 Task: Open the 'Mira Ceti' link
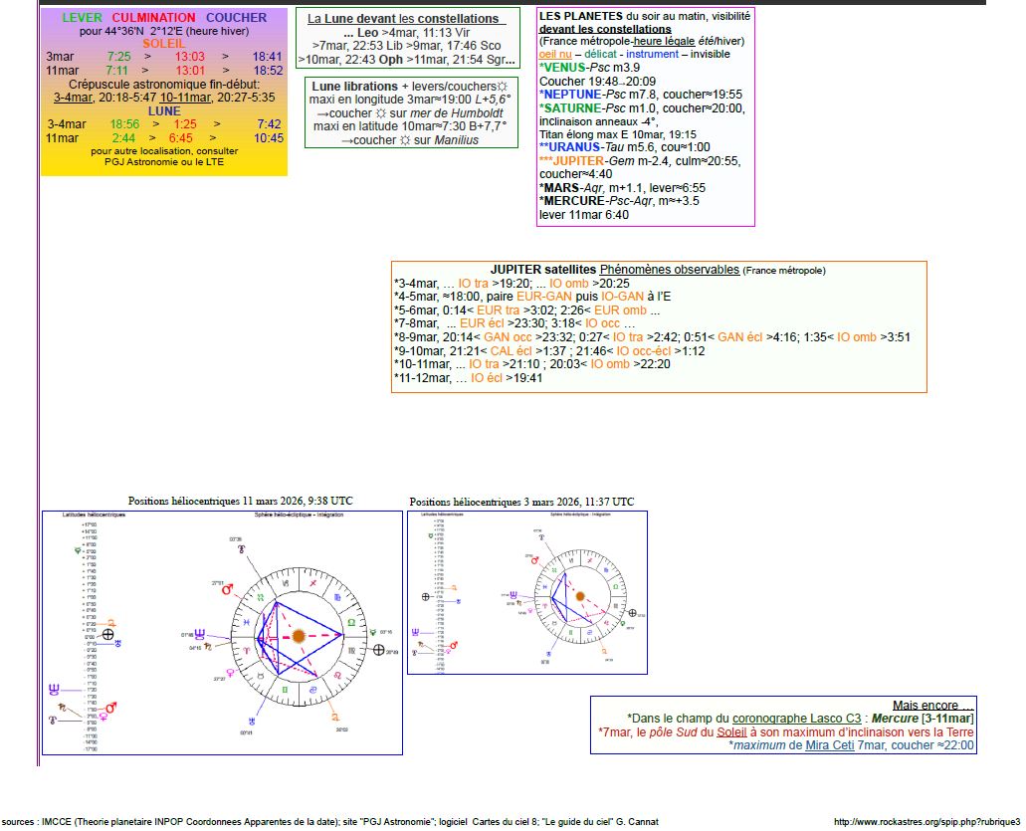pyautogui.click(x=829, y=745)
